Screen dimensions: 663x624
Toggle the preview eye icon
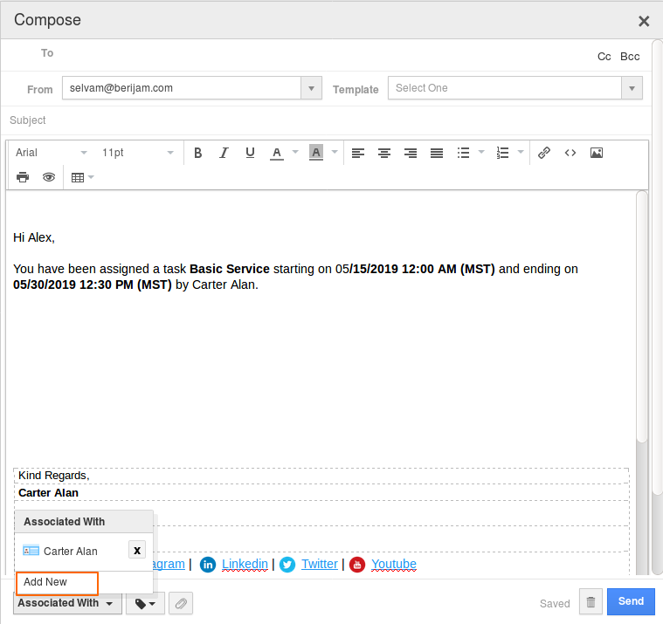49,177
